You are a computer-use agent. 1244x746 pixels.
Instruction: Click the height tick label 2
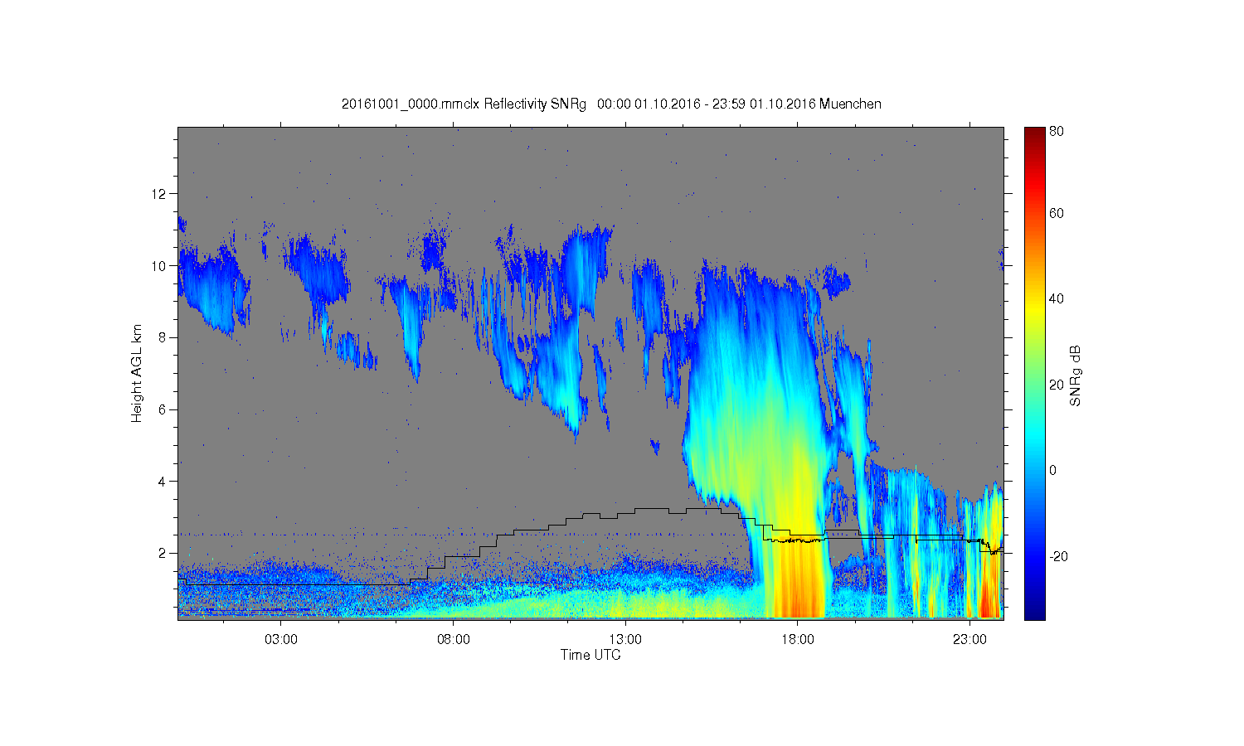[163, 553]
